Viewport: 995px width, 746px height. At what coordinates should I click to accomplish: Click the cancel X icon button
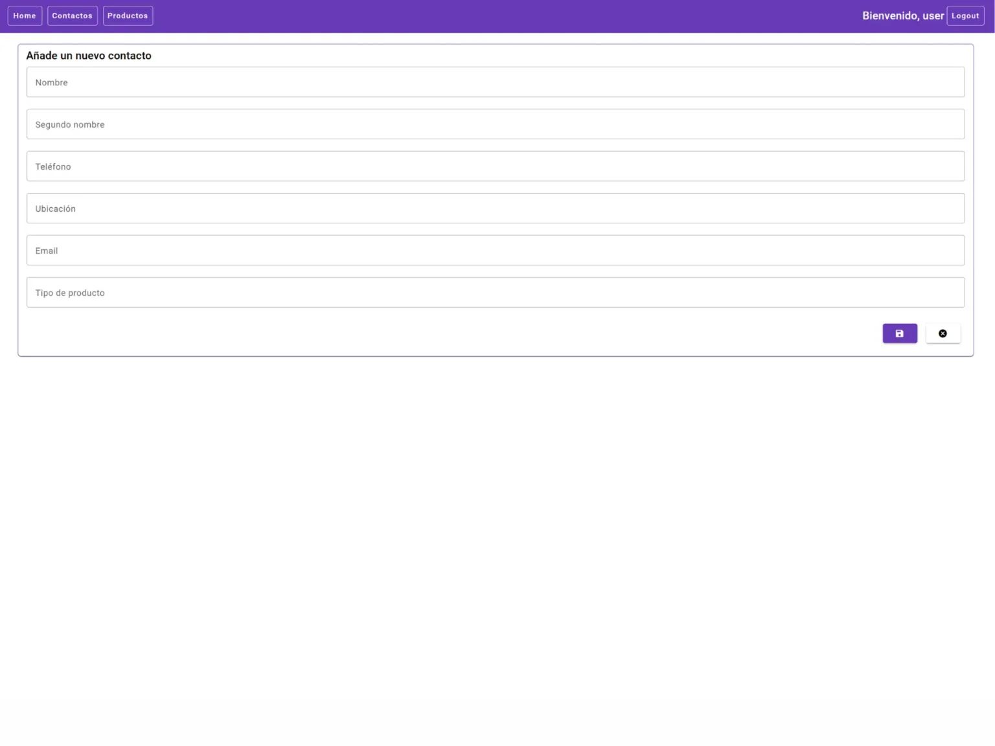(943, 333)
